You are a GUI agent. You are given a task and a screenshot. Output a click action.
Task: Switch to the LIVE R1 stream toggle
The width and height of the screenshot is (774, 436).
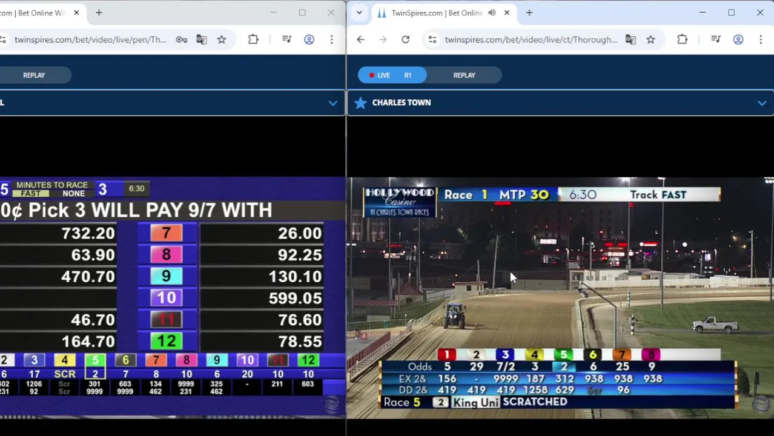392,75
